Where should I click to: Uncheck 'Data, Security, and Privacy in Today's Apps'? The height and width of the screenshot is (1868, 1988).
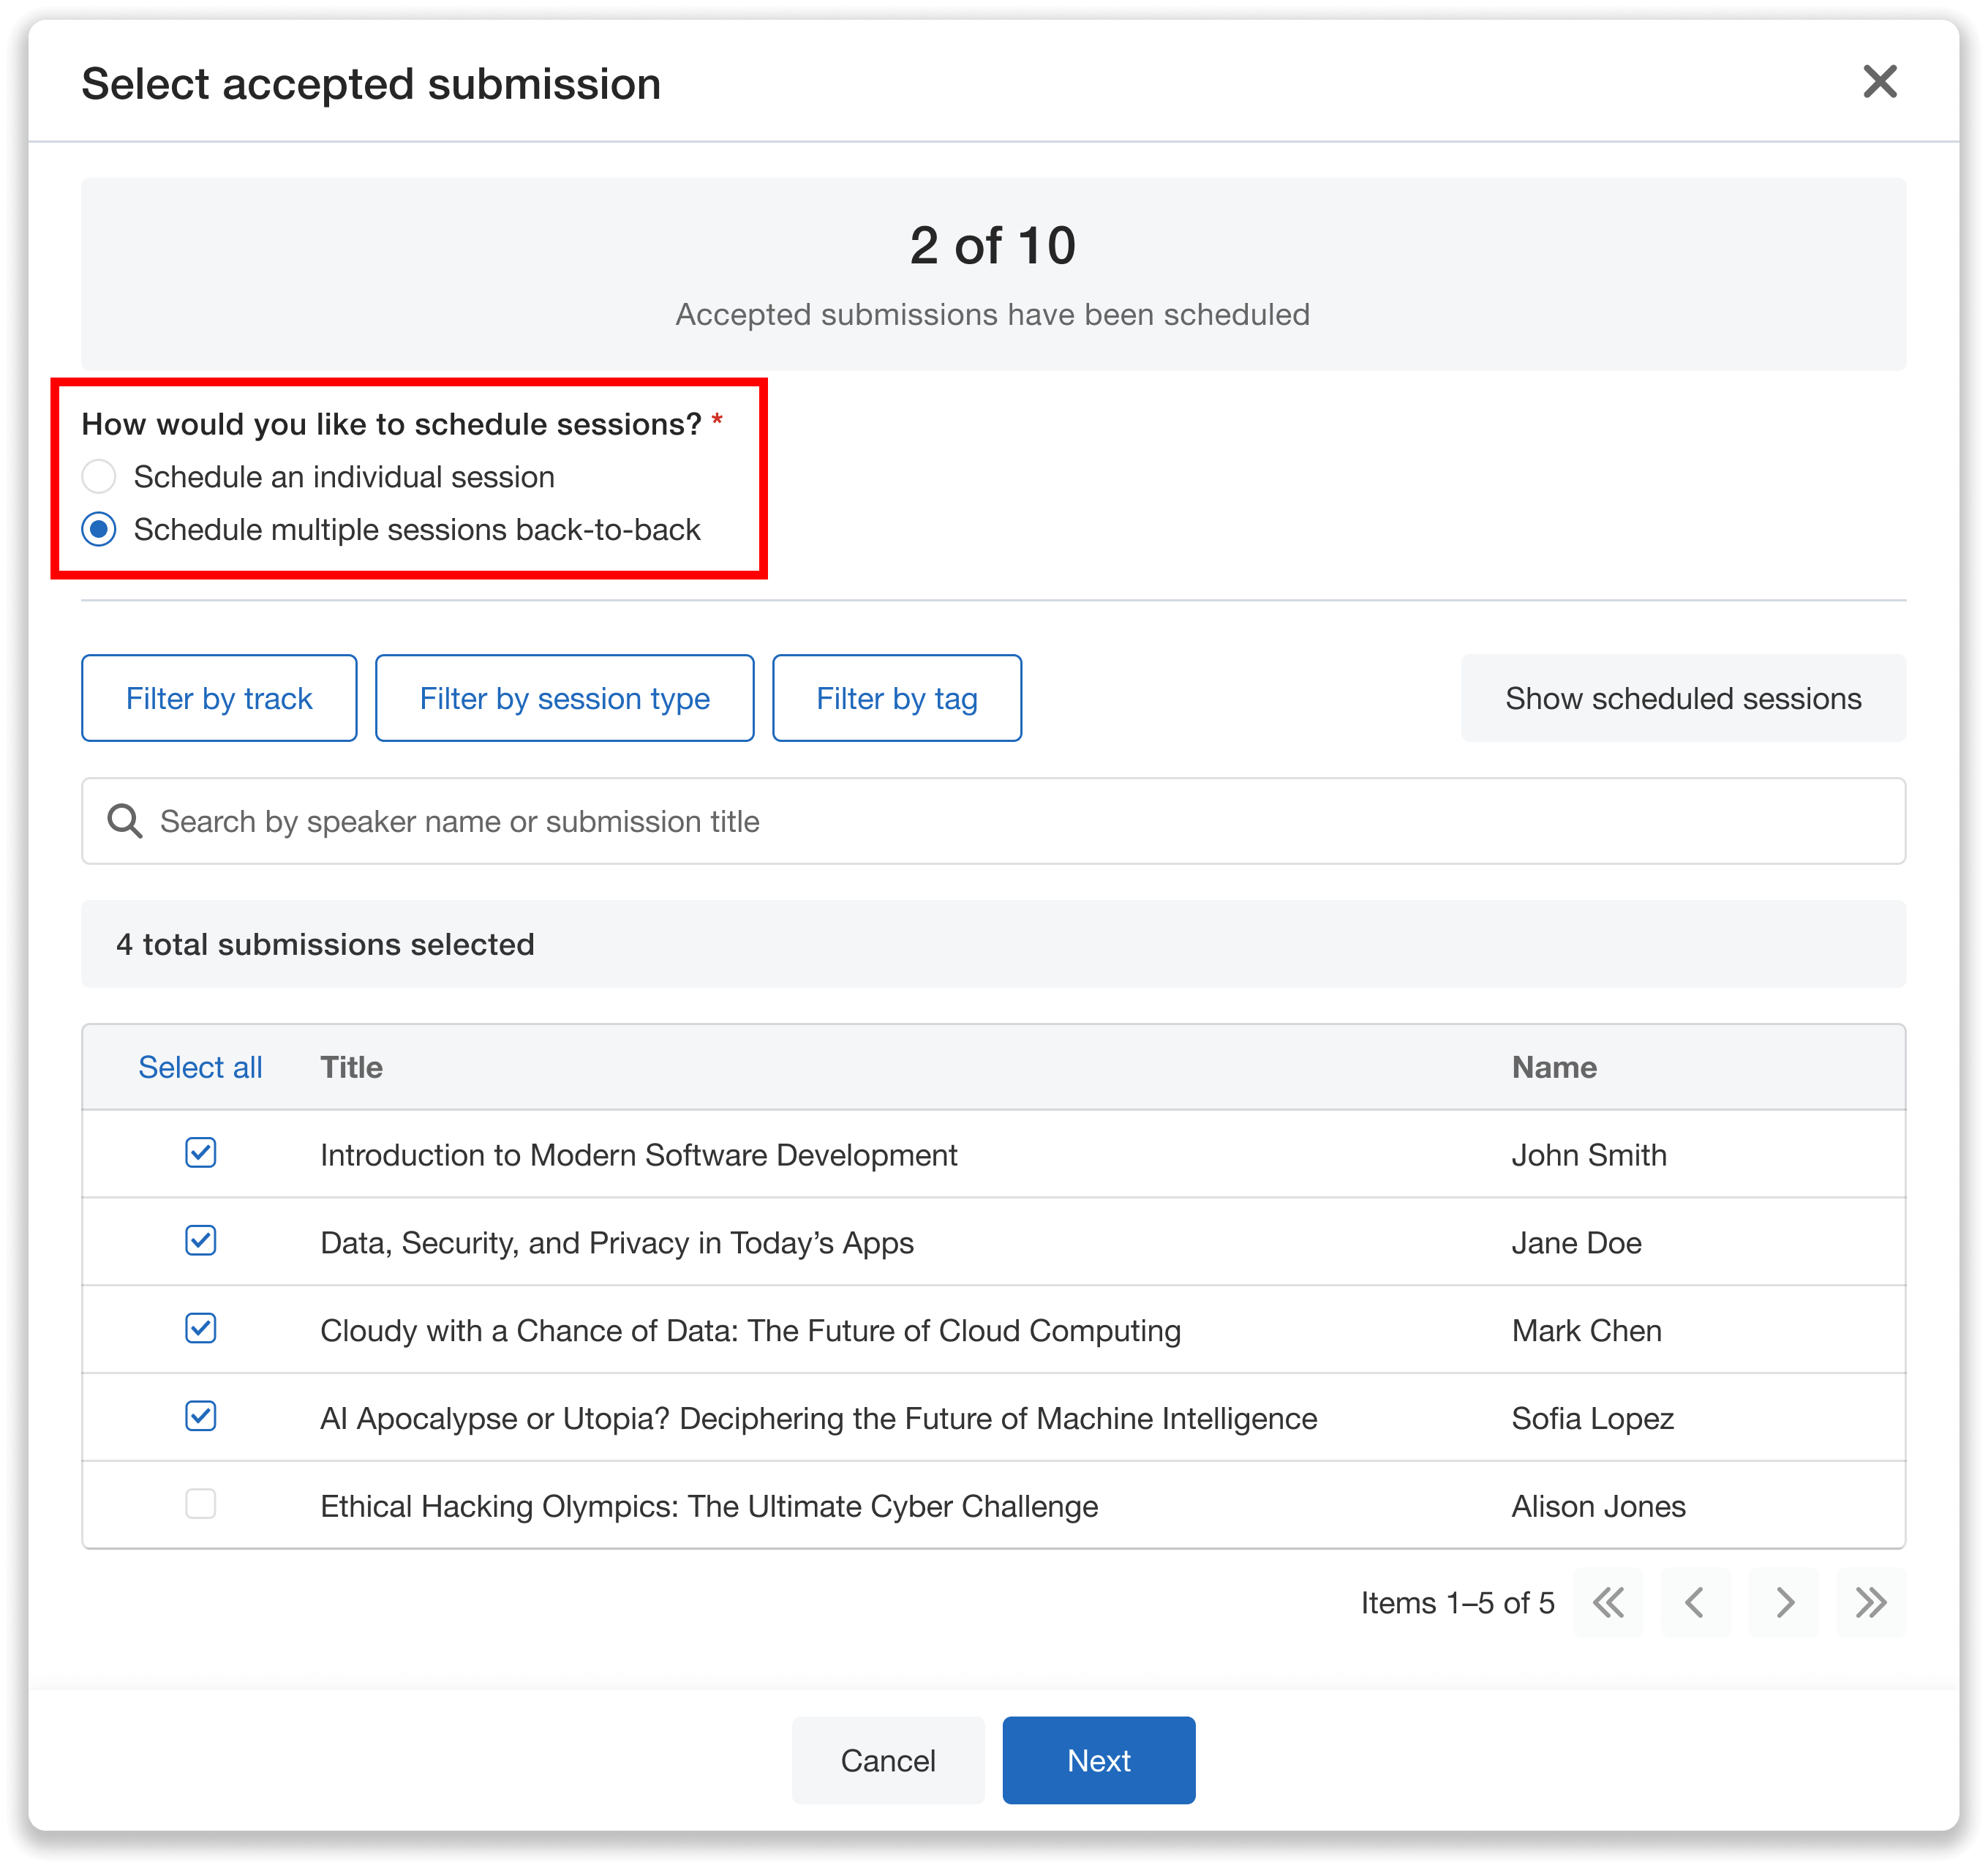tap(200, 1242)
